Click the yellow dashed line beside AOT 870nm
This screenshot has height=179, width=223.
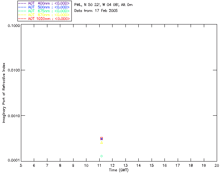(x=22, y=15)
